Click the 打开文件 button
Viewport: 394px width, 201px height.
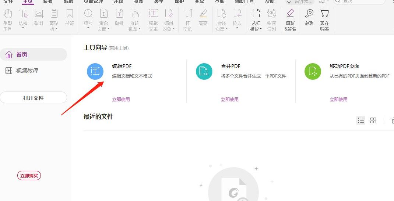pos(33,98)
